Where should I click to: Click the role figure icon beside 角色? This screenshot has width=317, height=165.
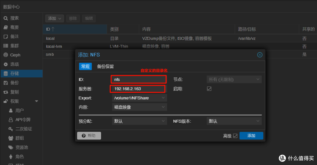(x=11, y=157)
